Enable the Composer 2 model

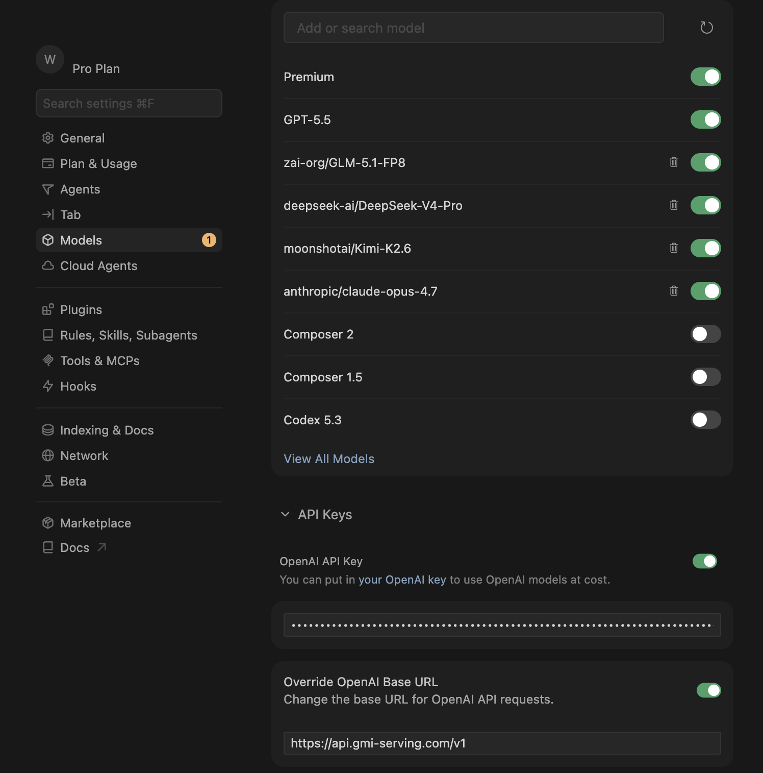click(706, 334)
